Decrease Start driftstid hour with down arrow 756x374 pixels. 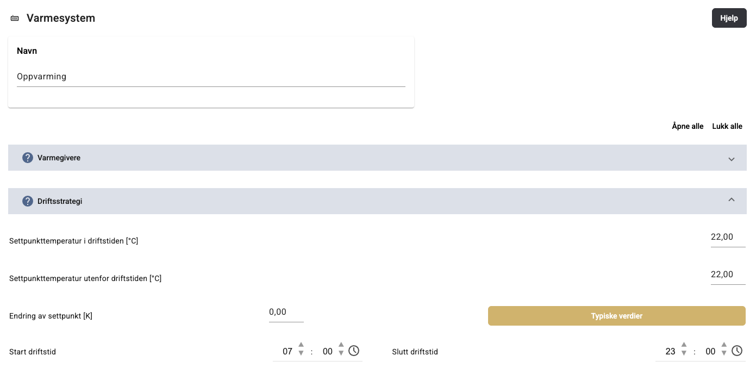[x=301, y=353]
